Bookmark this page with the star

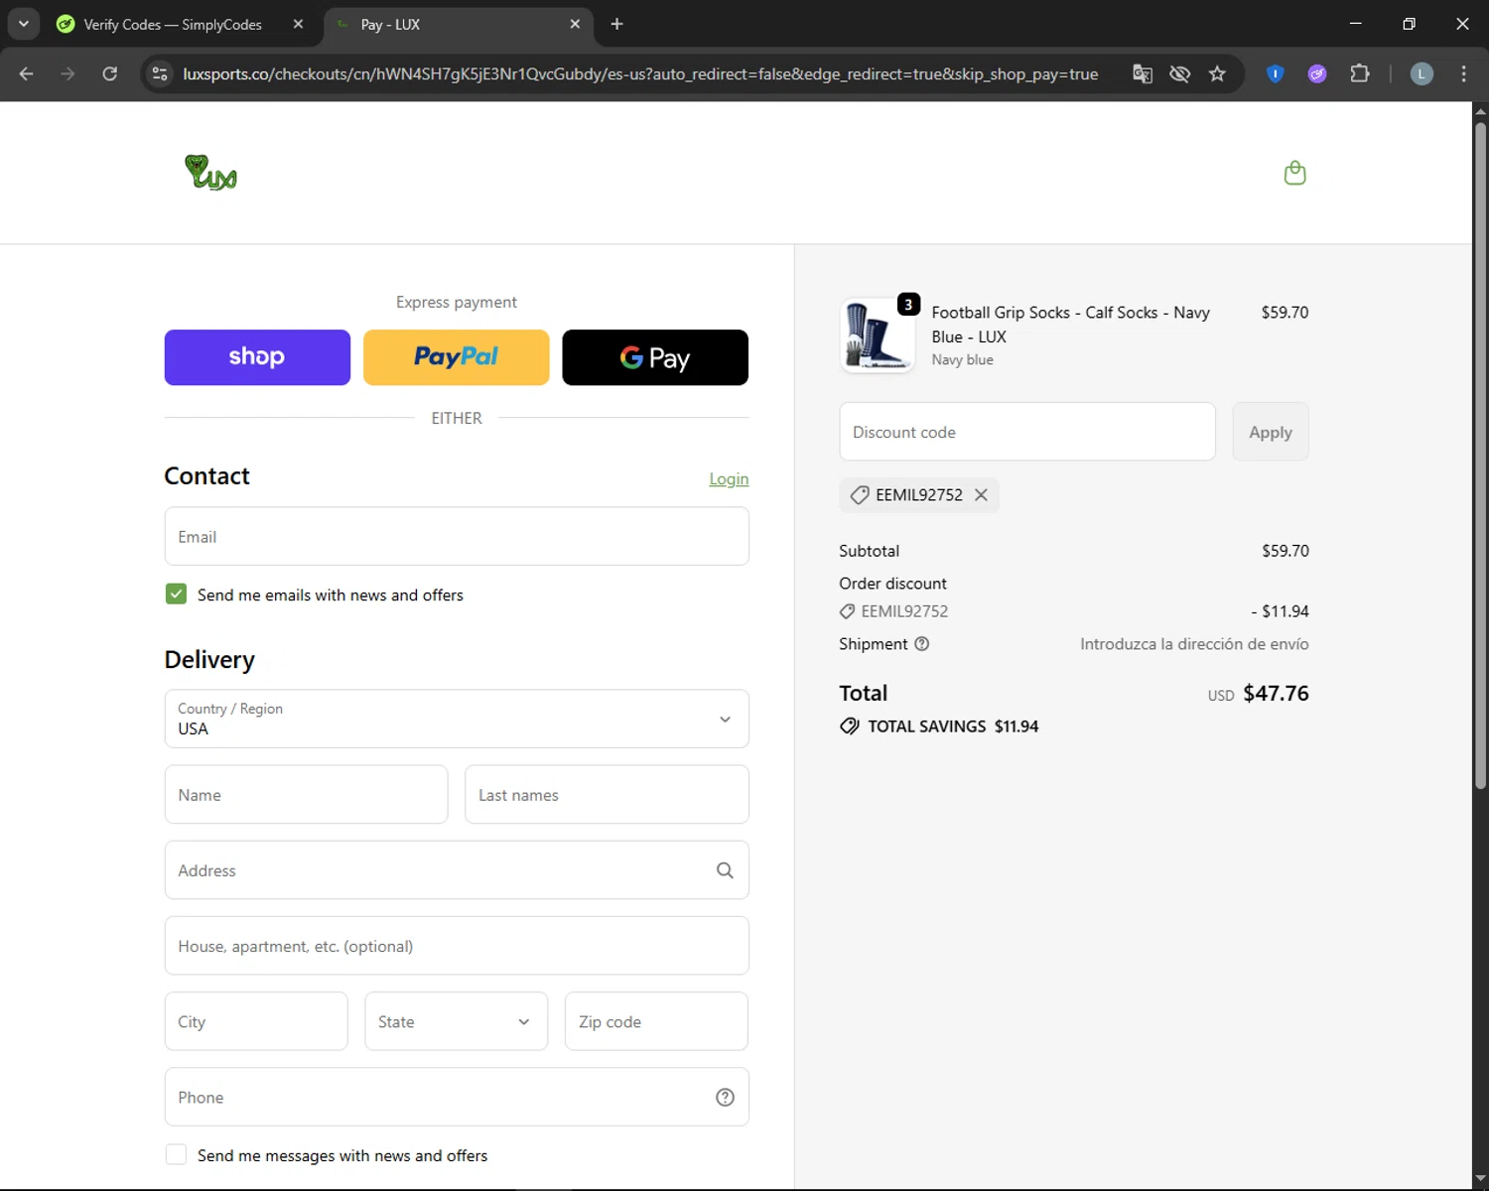point(1217,73)
